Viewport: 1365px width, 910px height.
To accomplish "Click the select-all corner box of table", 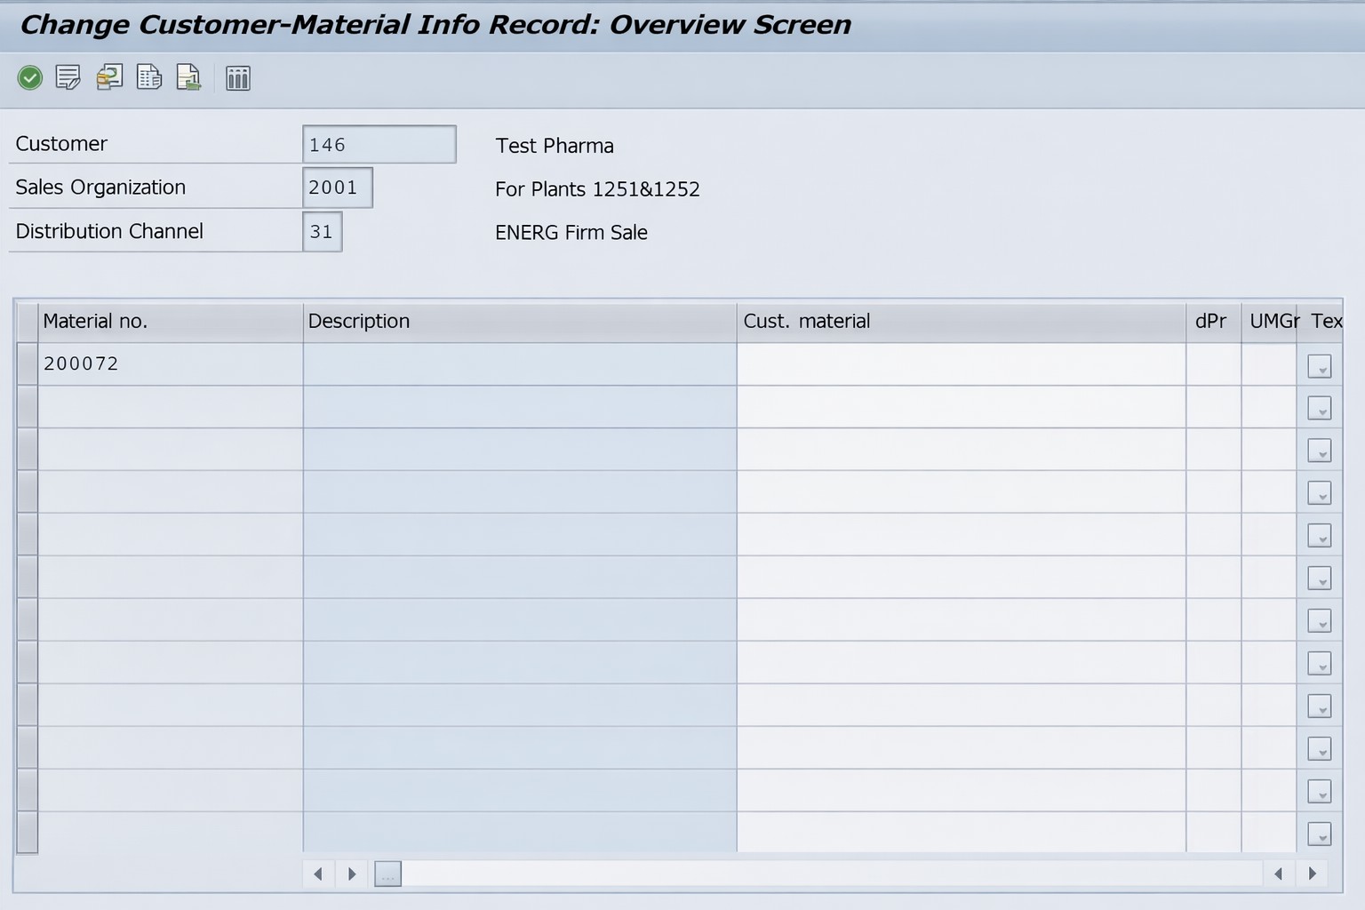I will 27,322.
